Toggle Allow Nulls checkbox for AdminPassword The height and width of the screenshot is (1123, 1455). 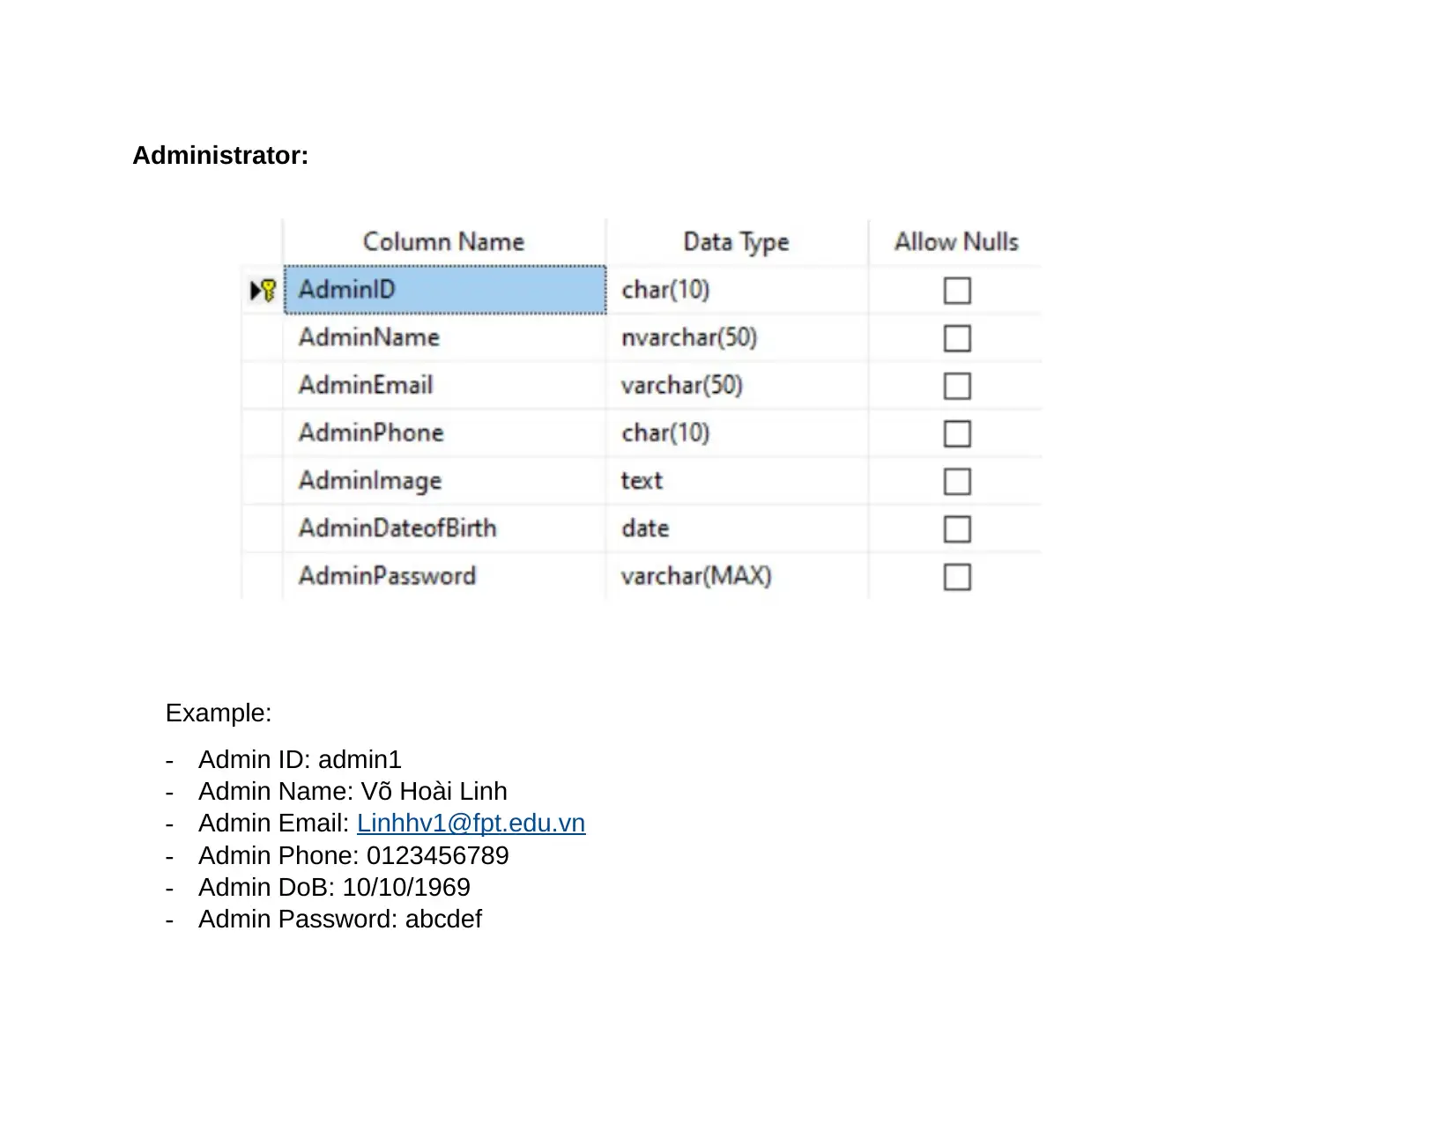point(957,577)
